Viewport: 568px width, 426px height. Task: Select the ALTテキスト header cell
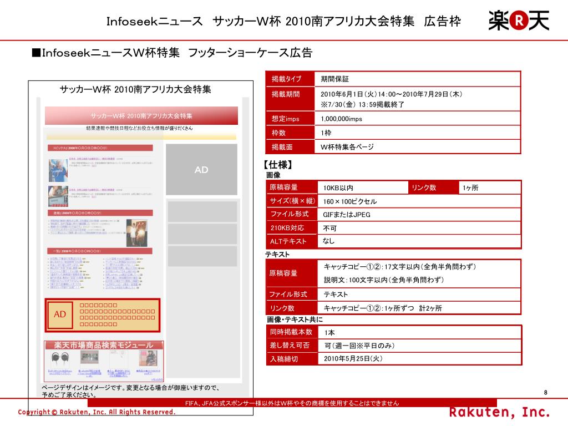(292, 241)
